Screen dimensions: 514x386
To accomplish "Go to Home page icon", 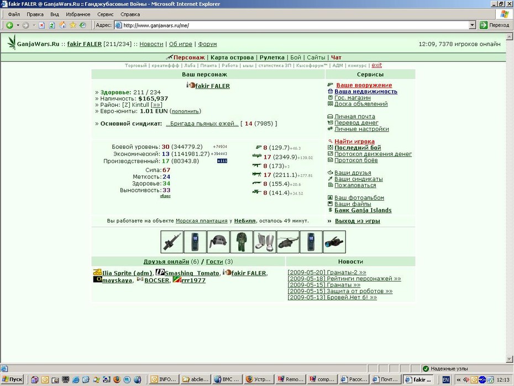I will [x=62, y=25].
